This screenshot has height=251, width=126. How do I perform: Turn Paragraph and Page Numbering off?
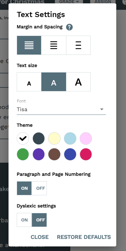[x=39, y=188]
